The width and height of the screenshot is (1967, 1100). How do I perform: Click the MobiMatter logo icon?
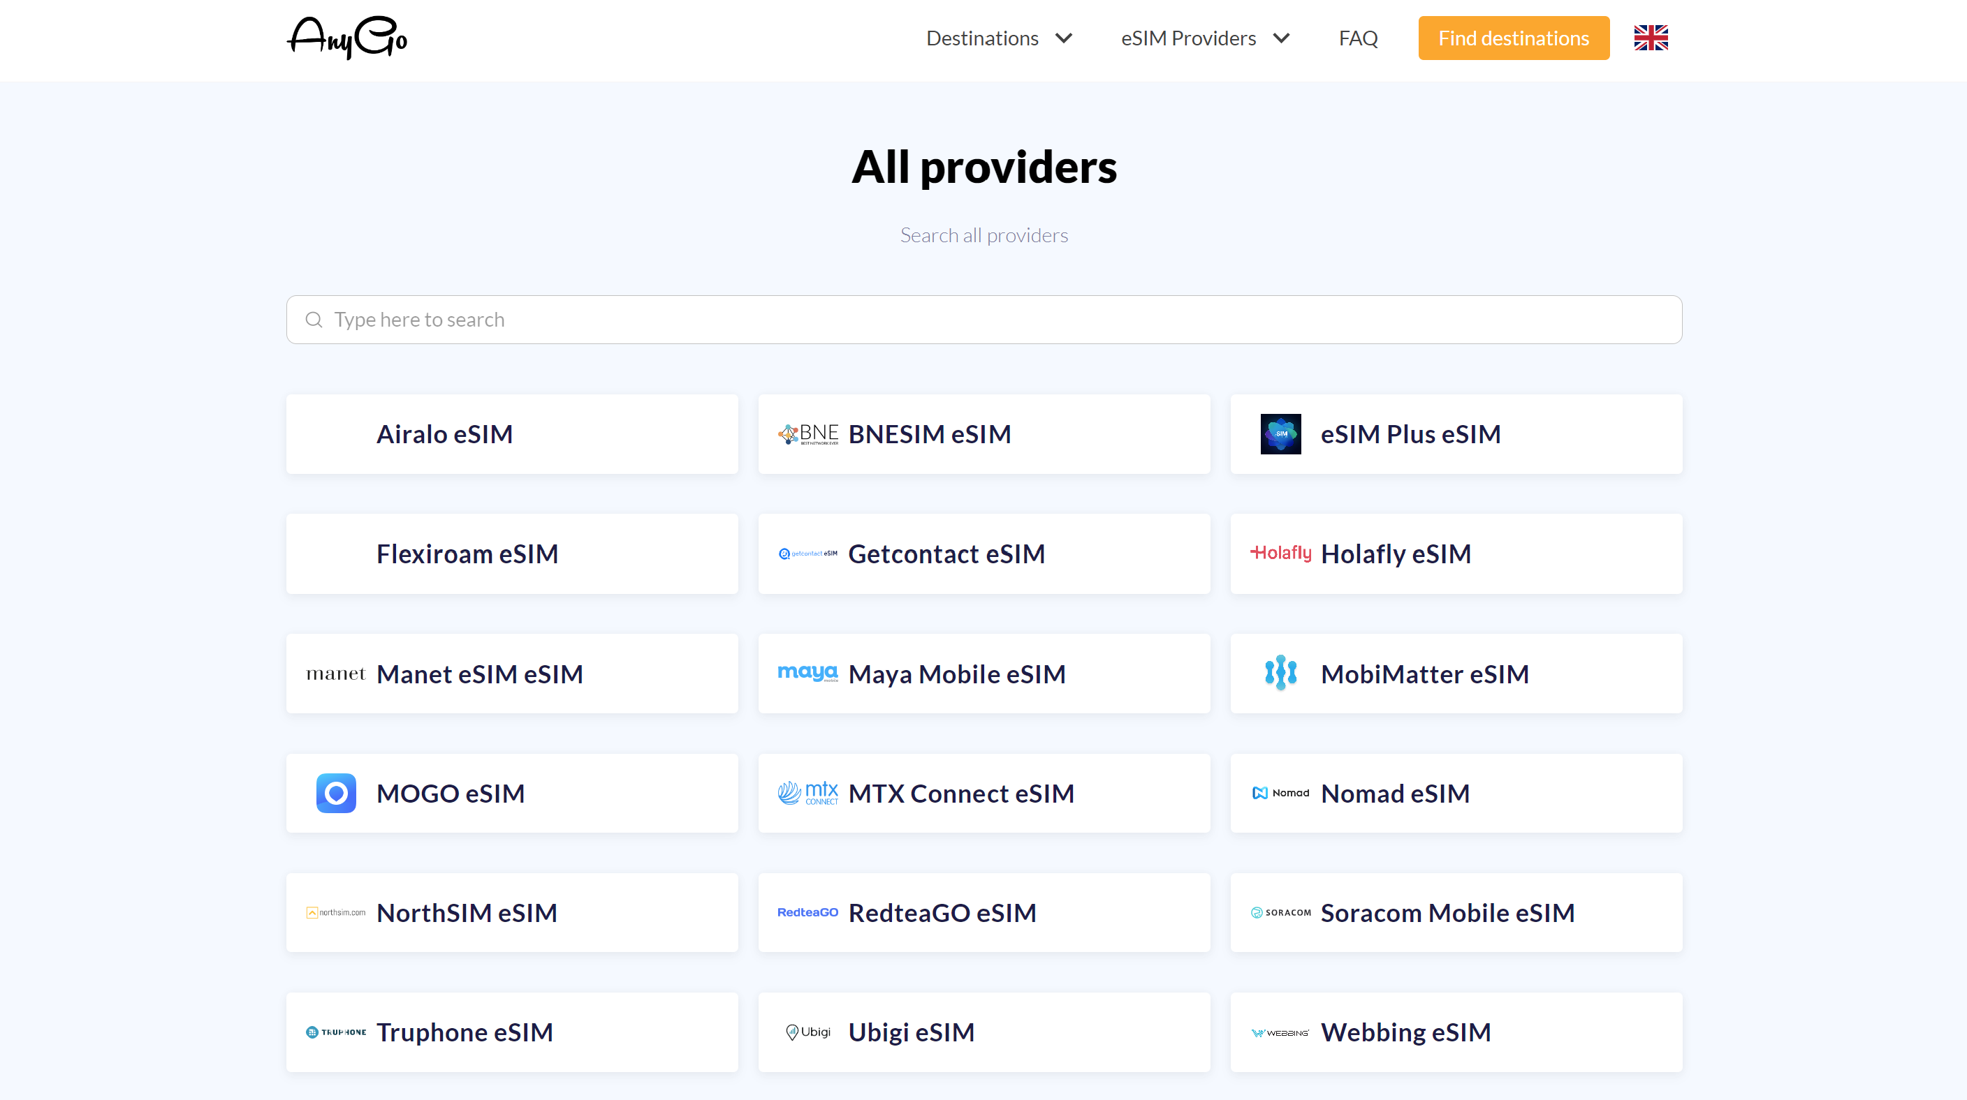point(1280,673)
